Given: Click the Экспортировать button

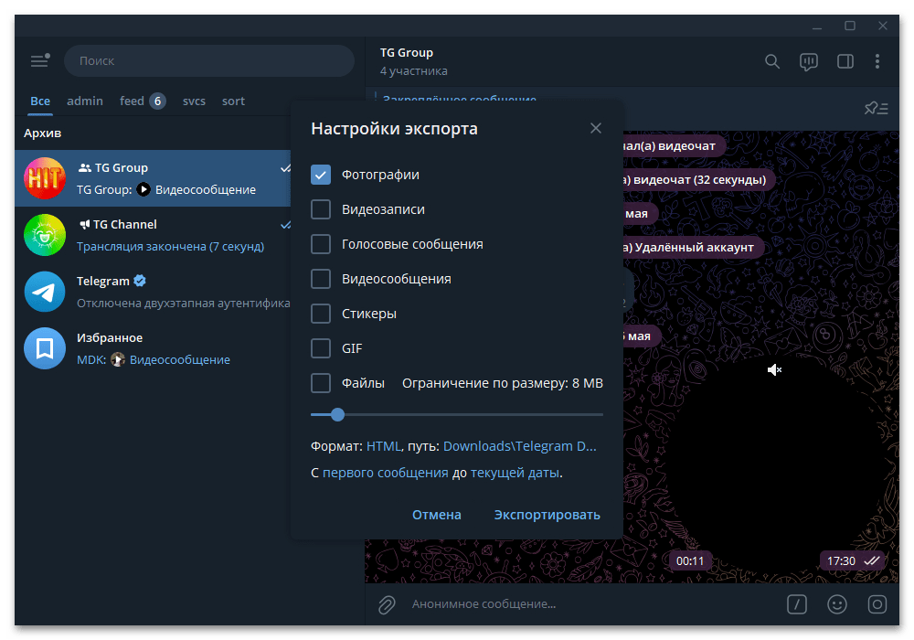Looking at the screenshot, I should [x=547, y=515].
